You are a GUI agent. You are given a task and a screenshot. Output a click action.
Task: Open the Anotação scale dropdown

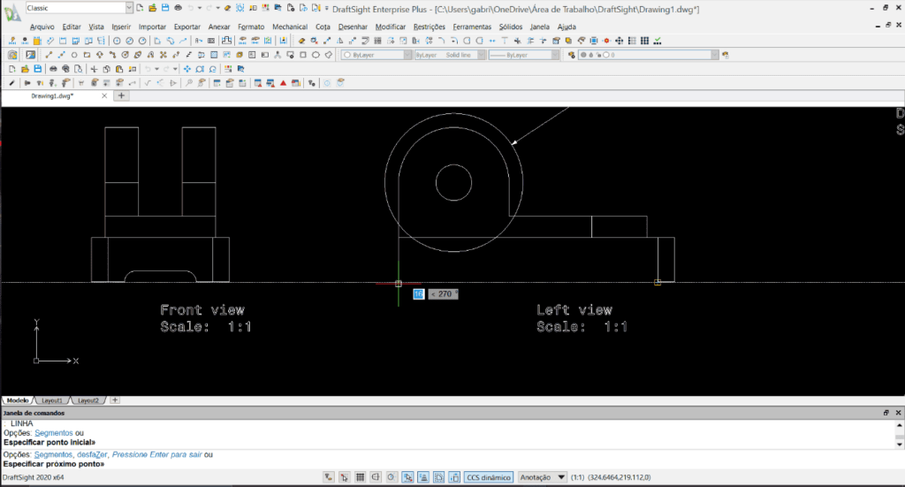click(542, 477)
